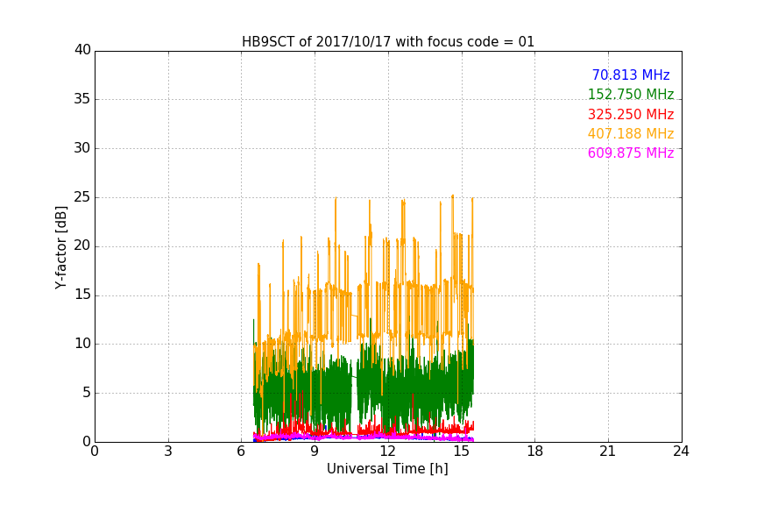Click the y-axis tick label 30

[82, 148]
